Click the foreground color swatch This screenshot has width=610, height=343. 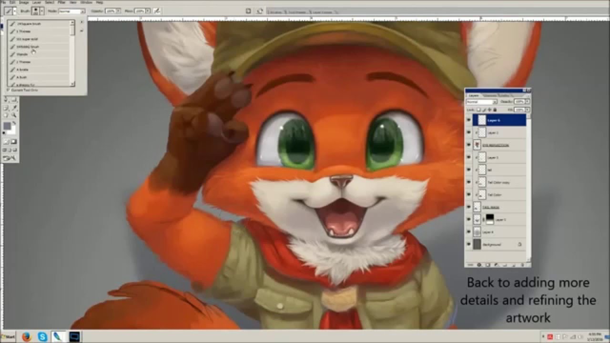point(7,126)
